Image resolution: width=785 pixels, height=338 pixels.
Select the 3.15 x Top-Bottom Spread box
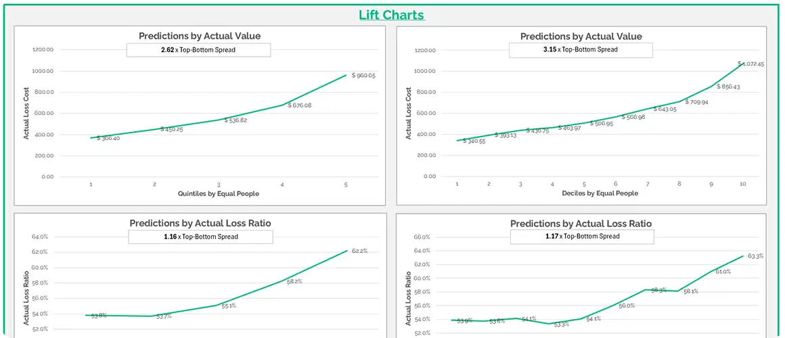[581, 50]
